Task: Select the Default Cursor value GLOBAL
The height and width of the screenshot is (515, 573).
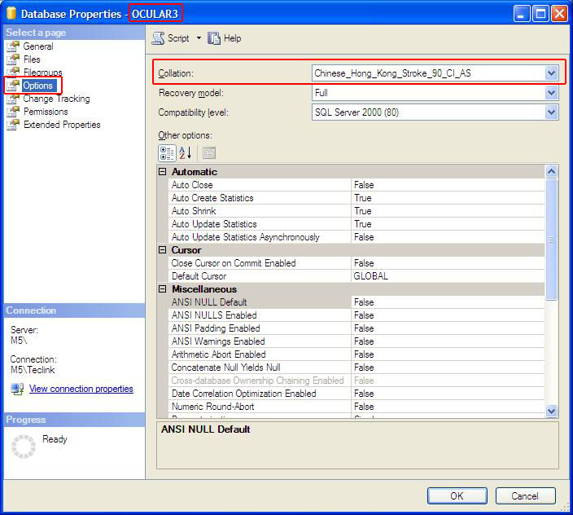Action: tap(370, 276)
